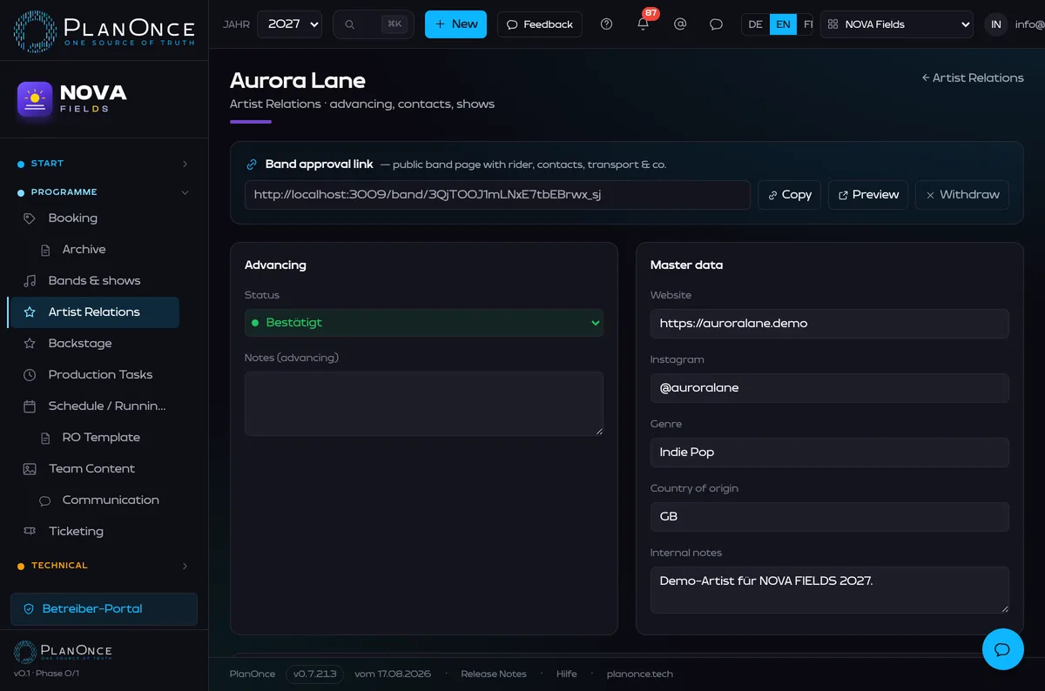Copy the band approval link
The width and height of the screenshot is (1045, 691).
pyautogui.click(x=789, y=195)
